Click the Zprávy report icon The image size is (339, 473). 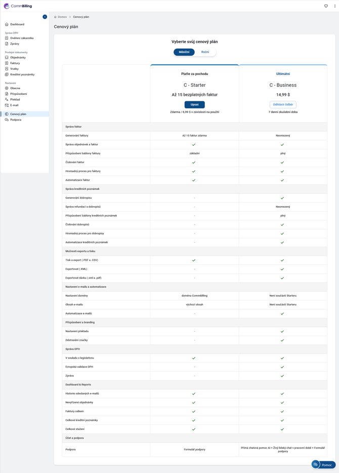pyautogui.click(x=7, y=44)
